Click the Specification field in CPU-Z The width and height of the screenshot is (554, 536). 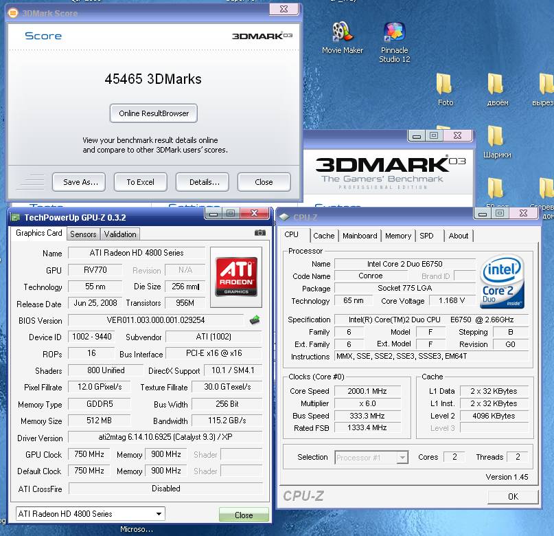[x=431, y=320]
